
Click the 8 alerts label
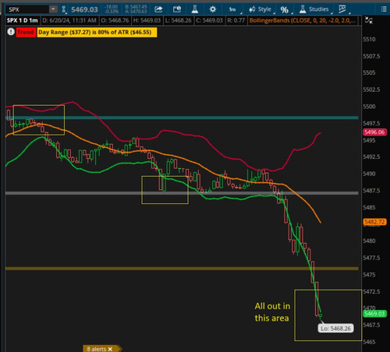96,349
